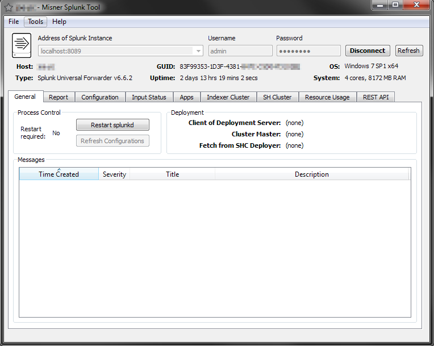Click the Disconnect button

368,51
